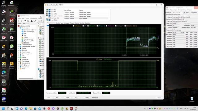Click the user icon in AIDA64 toolbar

pyautogui.click(x=32, y=21)
